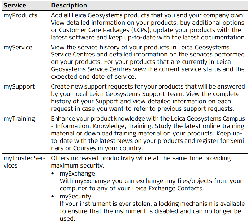Click the sentence starting "Offers increased productivity"
Image resolution: width=250 pixels, height=224 pixels.
click(141, 162)
